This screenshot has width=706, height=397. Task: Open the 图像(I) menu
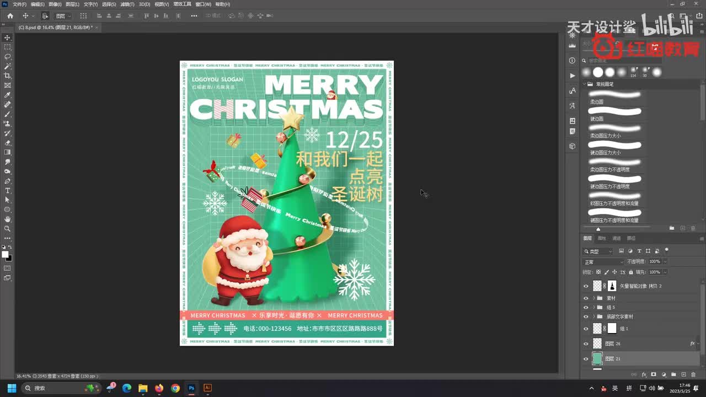click(x=55, y=4)
